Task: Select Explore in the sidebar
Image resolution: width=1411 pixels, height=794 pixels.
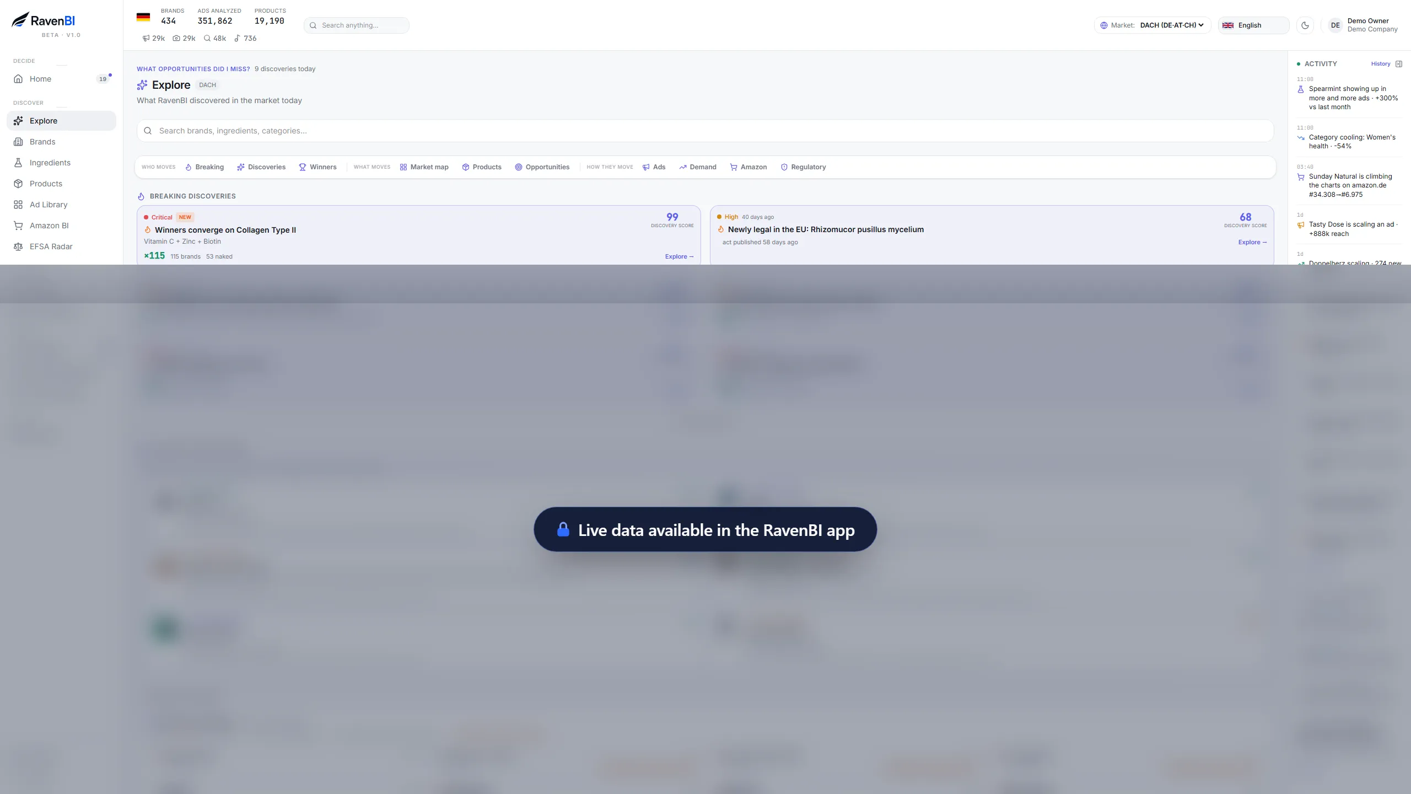Action: tap(61, 121)
